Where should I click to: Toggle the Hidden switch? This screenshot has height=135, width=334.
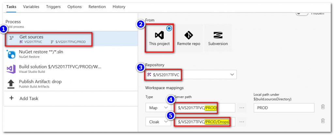coord(302,13)
